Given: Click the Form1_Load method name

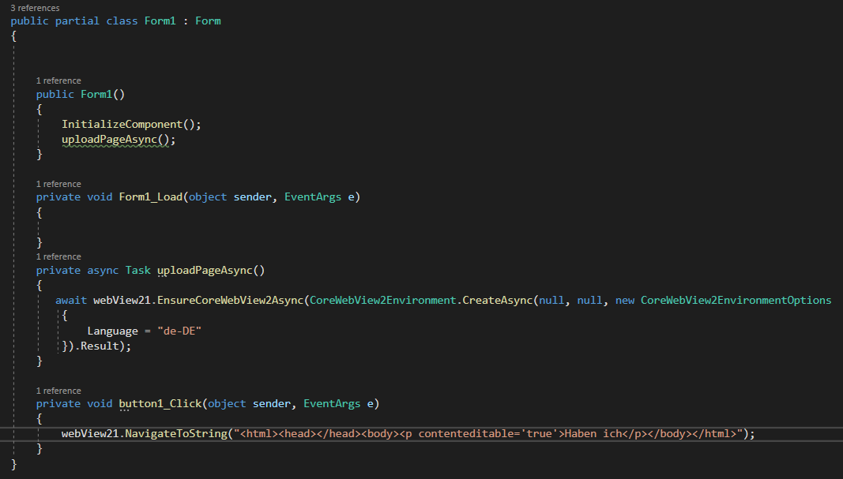Looking at the screenshot, I should [x=151, y=197].
